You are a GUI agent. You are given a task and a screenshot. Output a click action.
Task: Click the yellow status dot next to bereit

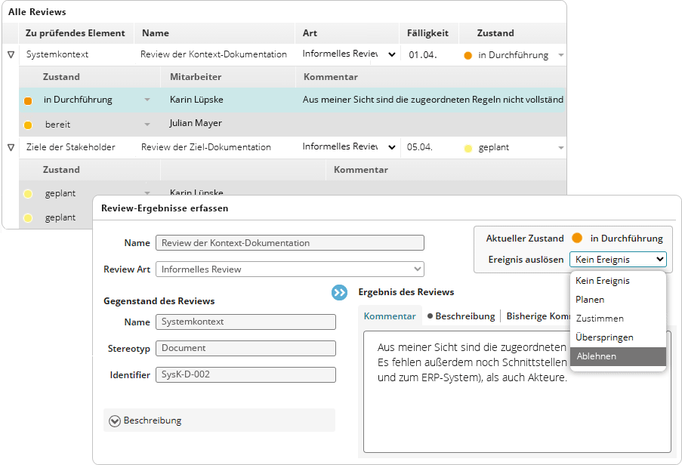(28, 125)
